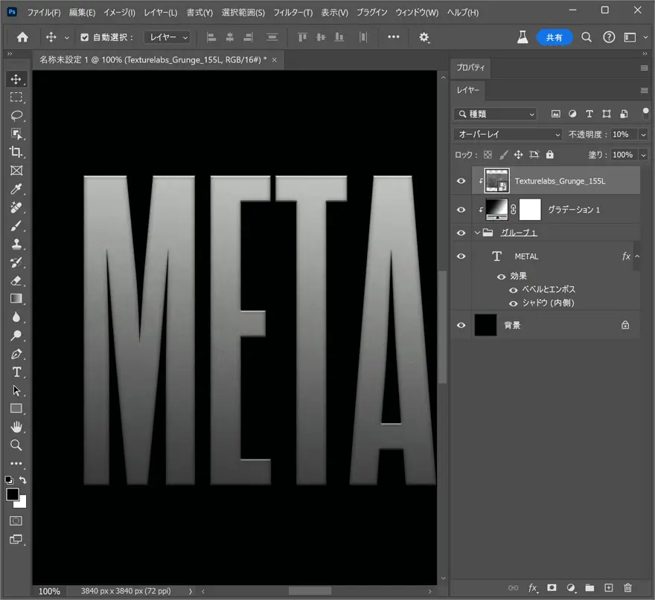This screenshot has width=655, height=600.
Task: Select the Lasso tool
Action: pos(16,115)
